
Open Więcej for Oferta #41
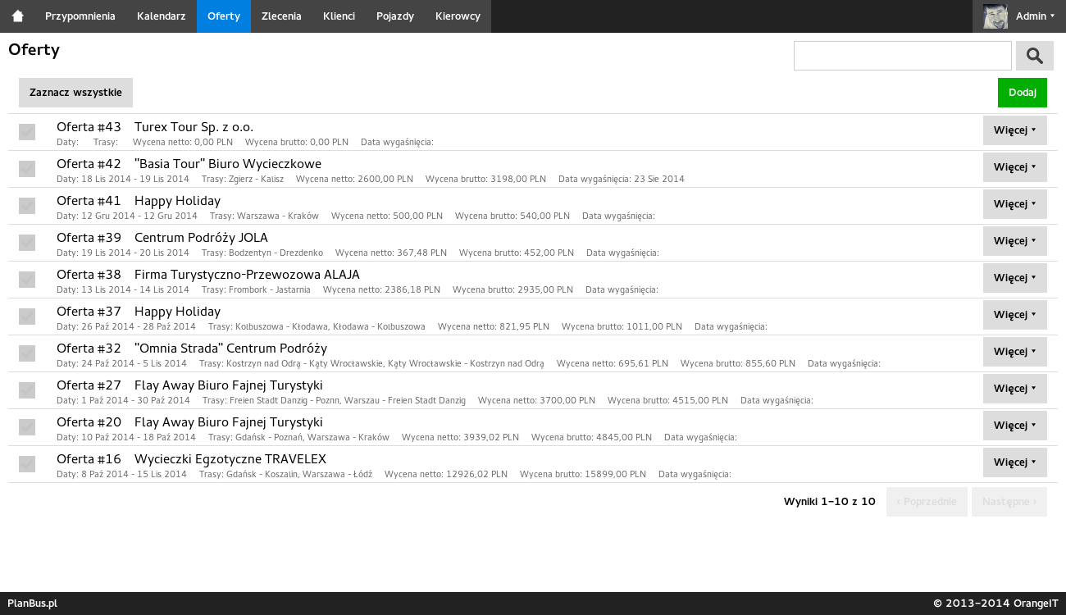click(x=1015, y=204)
